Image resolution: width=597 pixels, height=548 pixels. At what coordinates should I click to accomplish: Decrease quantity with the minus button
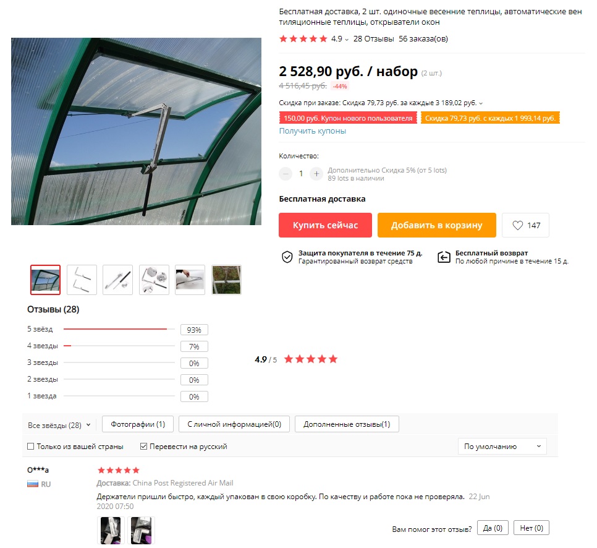tap(285, 174)
